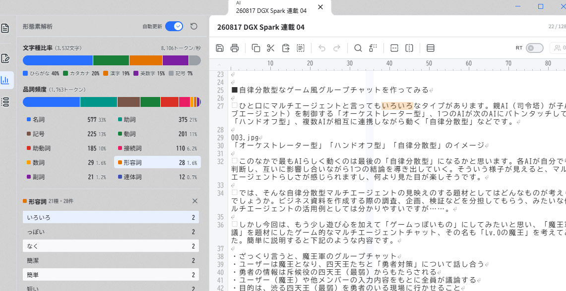566x291 pixels.
Task: Open the document page sidebar icon
Action: (x=5, y=28)
